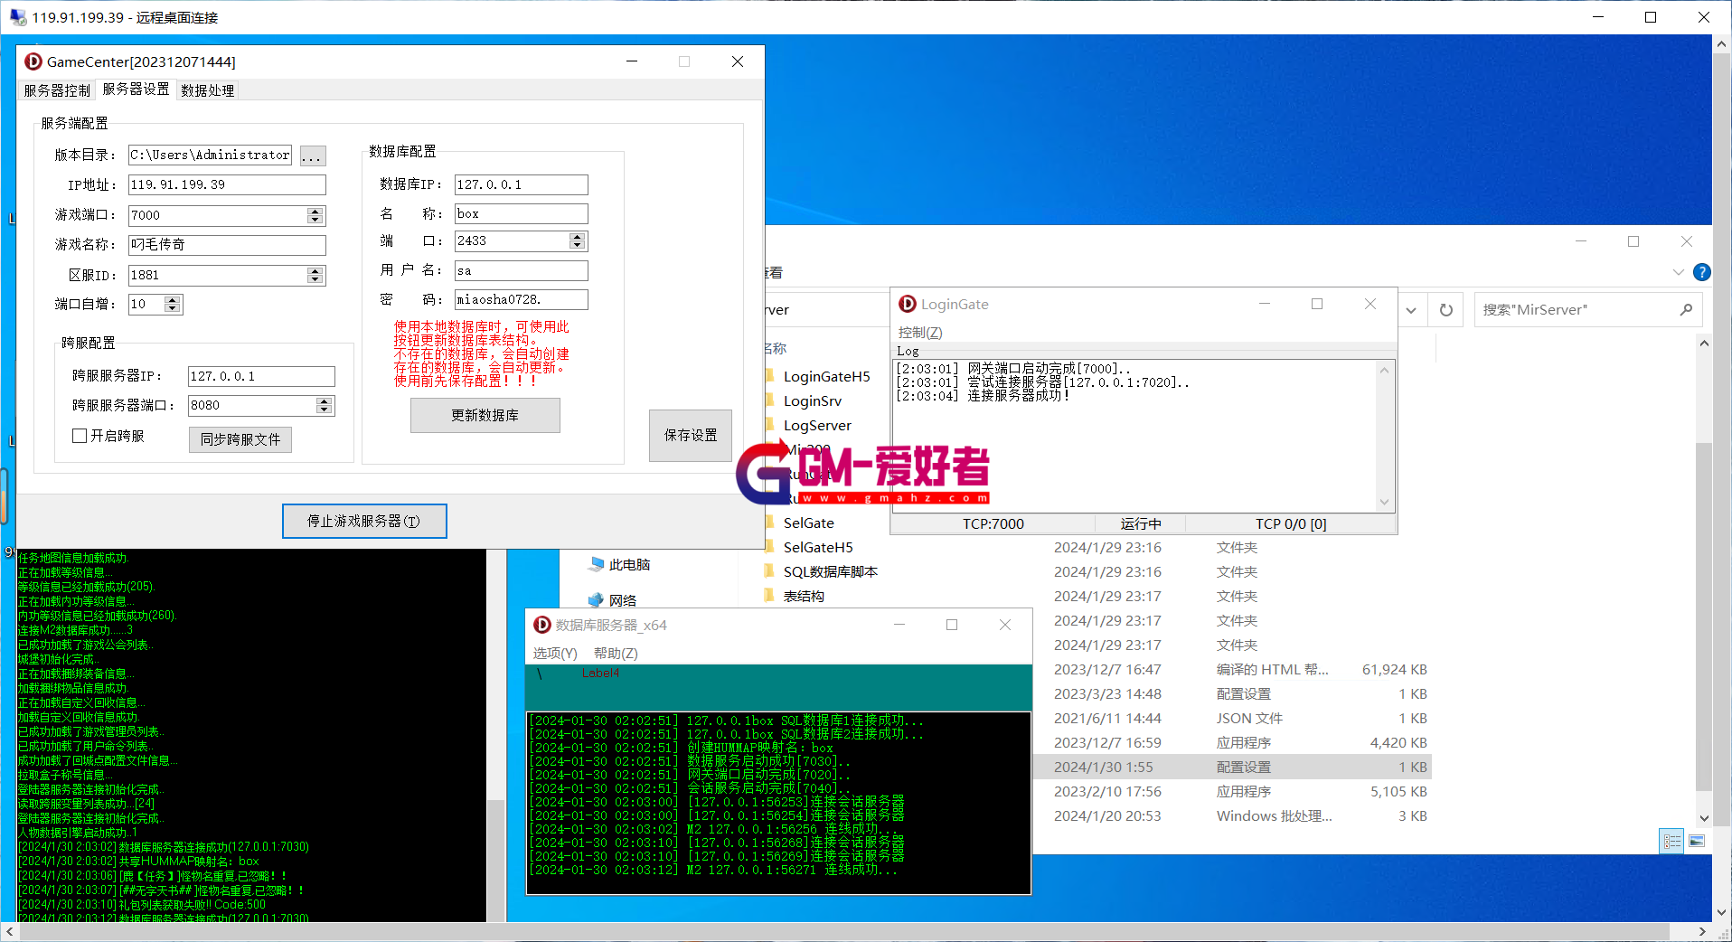Select the Windows 批处理 file row
Image resolution: width=1732 pixels, height=942 pixels.
(x=1233, y=815)
